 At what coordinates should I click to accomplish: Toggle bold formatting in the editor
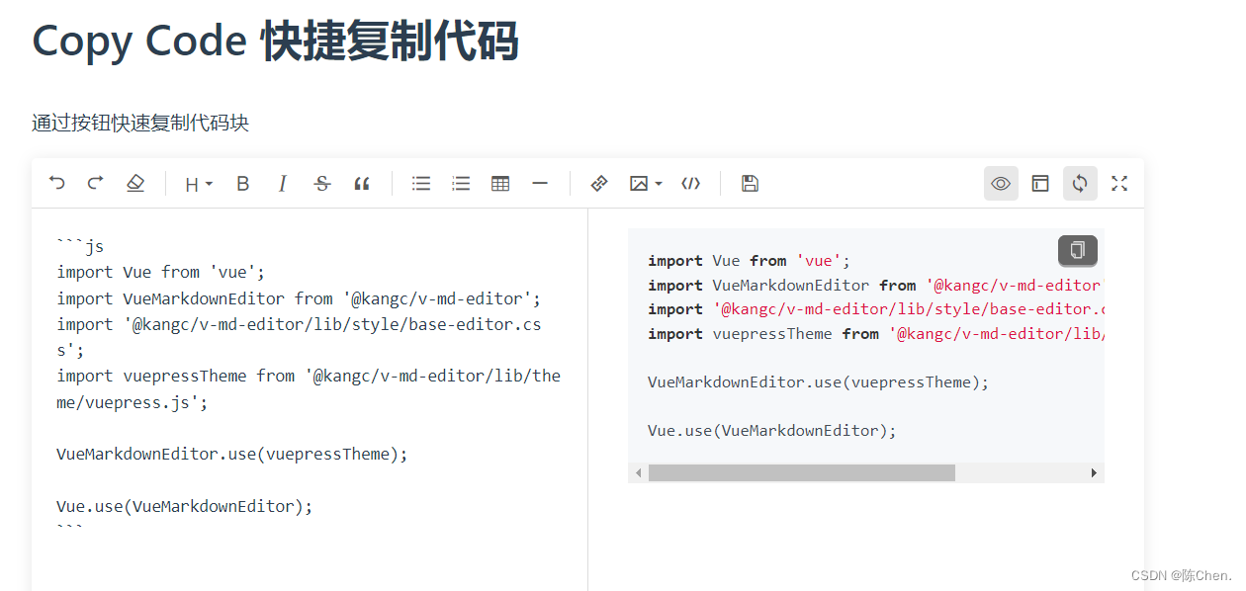click(x=242, y=183)
